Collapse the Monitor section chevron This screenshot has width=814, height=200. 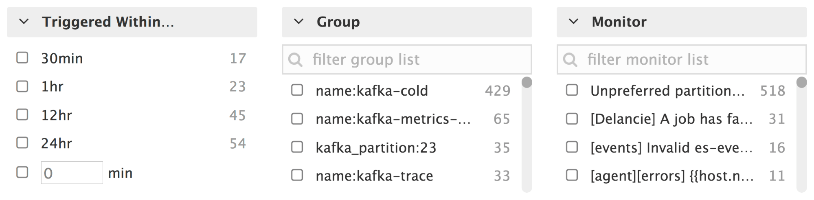pos(573,22)
